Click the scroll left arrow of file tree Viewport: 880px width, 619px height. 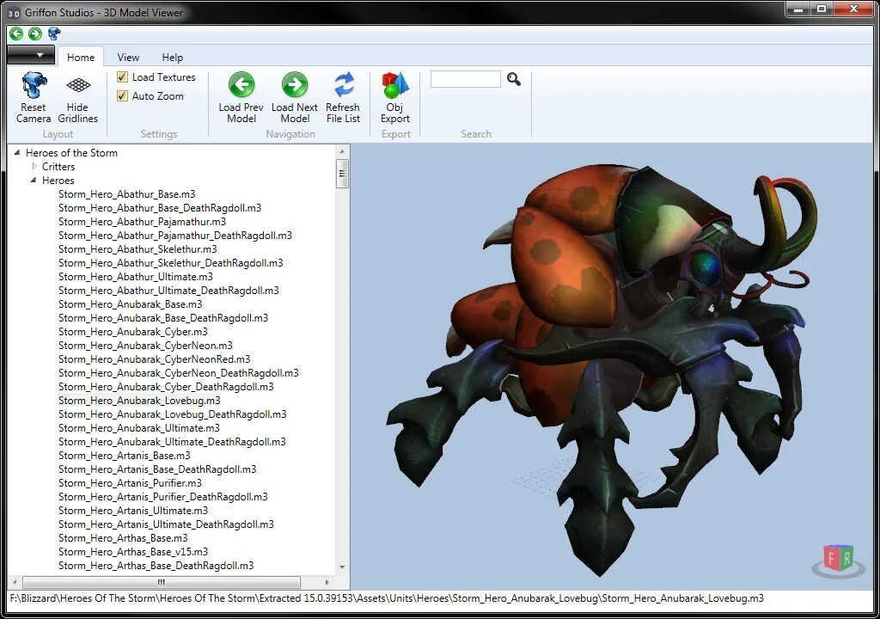point(15,582)
